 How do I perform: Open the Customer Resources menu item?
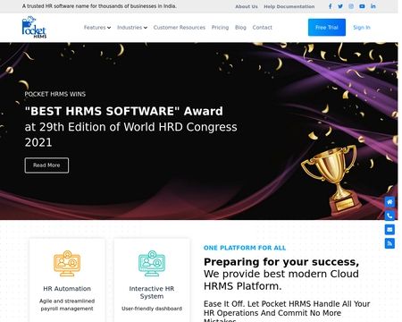tap(180, 28)
